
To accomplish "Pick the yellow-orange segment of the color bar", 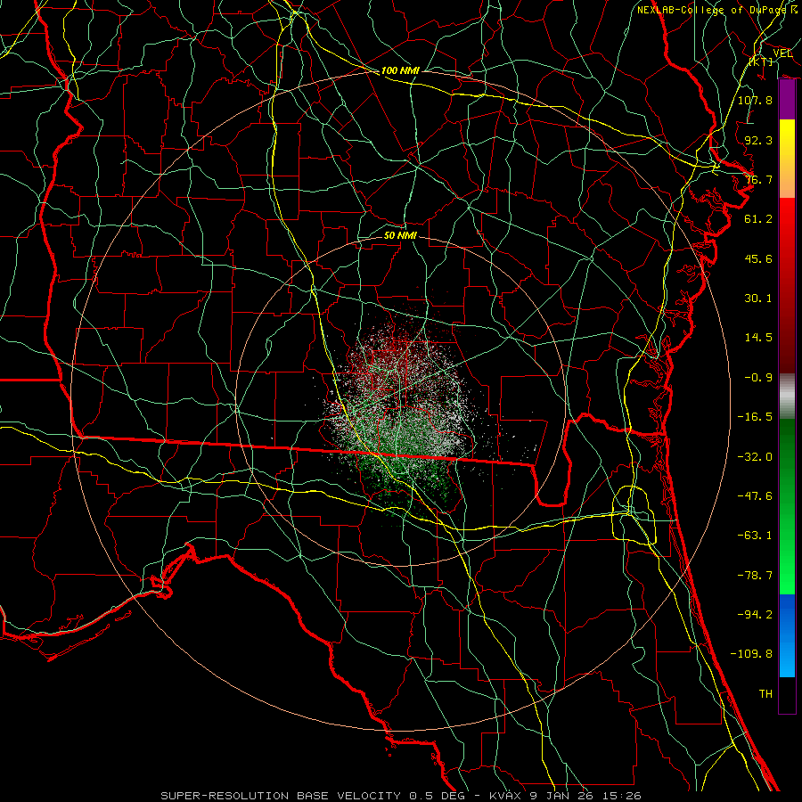I will [787, 159].
